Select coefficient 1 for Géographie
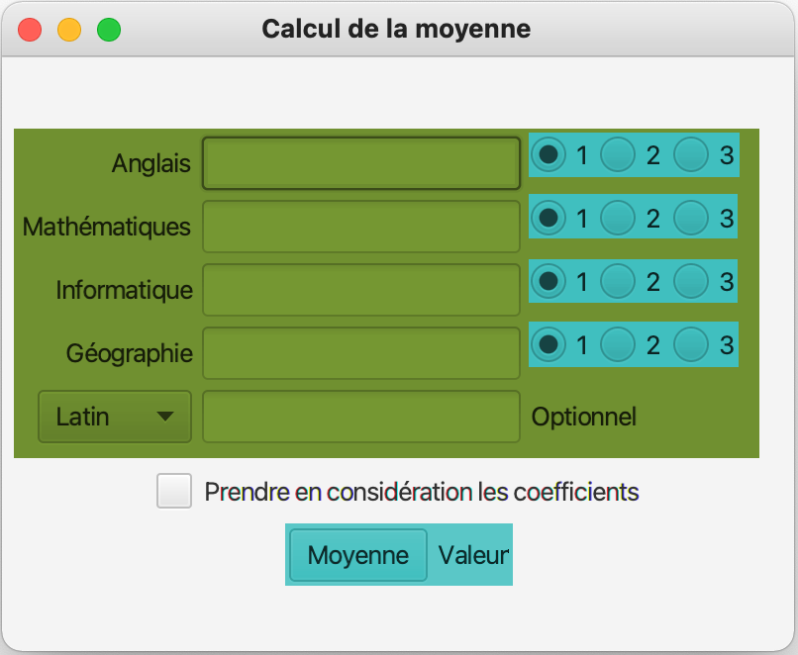Screen dimensions: 798x655 (x=548, y=344)
